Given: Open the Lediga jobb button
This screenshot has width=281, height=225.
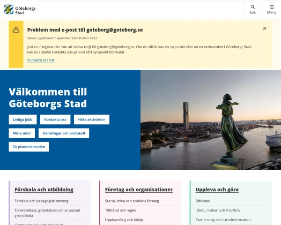Looking at the screenshot, I should click(22, 120).
